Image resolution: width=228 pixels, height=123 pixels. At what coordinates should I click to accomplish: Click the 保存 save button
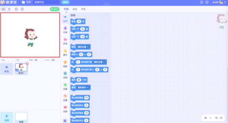[x=65, y=2]
